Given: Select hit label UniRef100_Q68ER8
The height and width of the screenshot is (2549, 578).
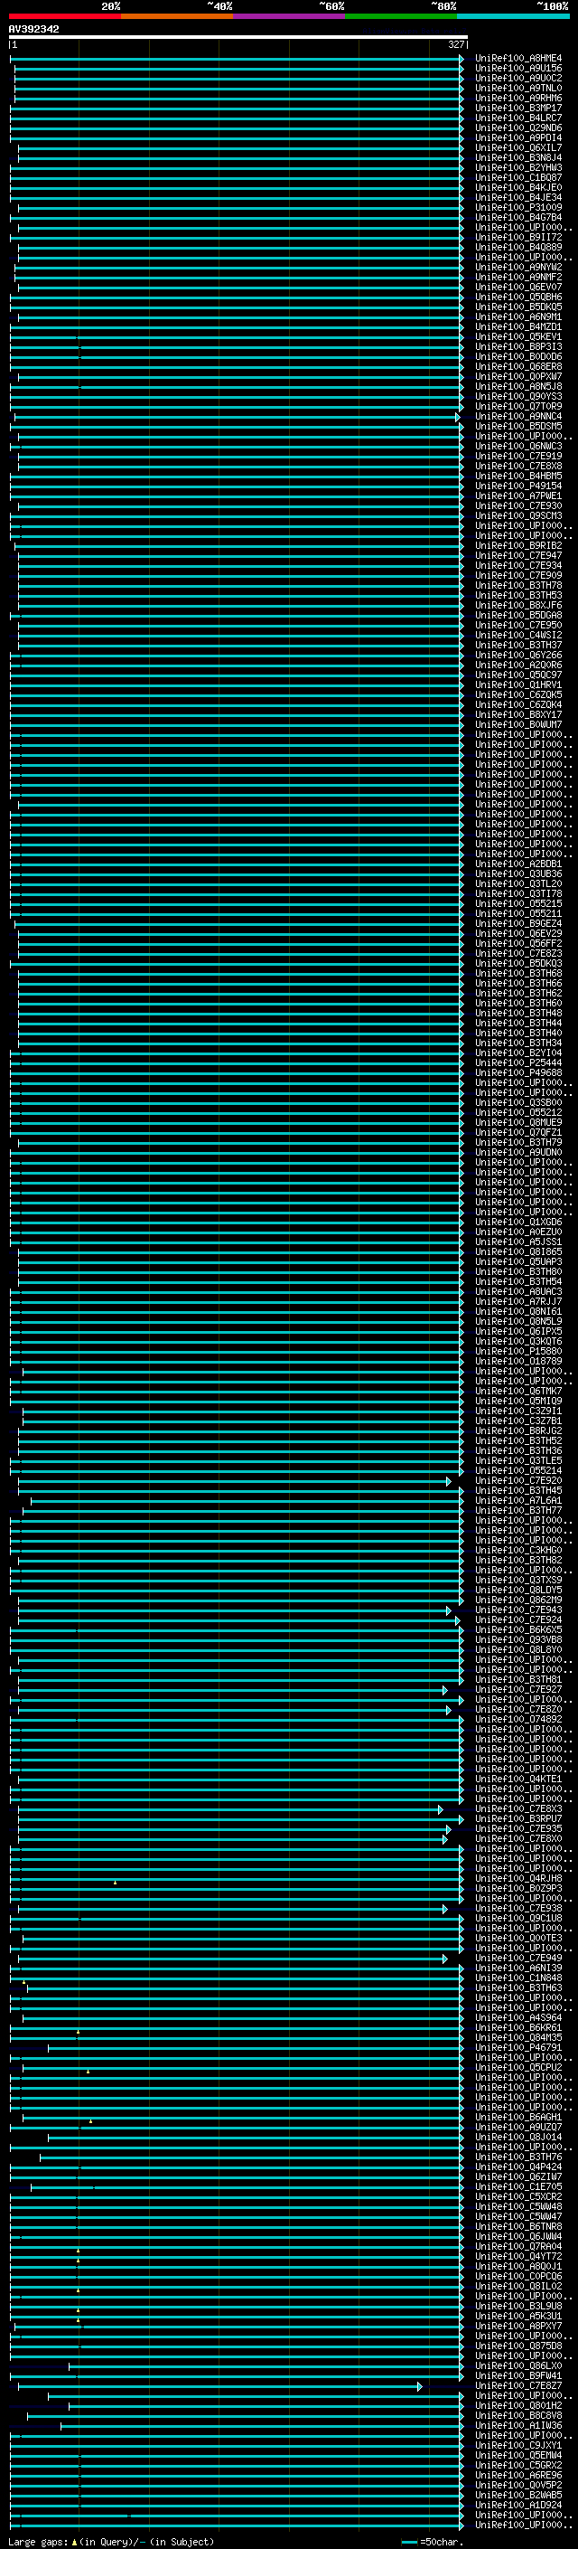Looking at the screenshot, I should point(518,367).
